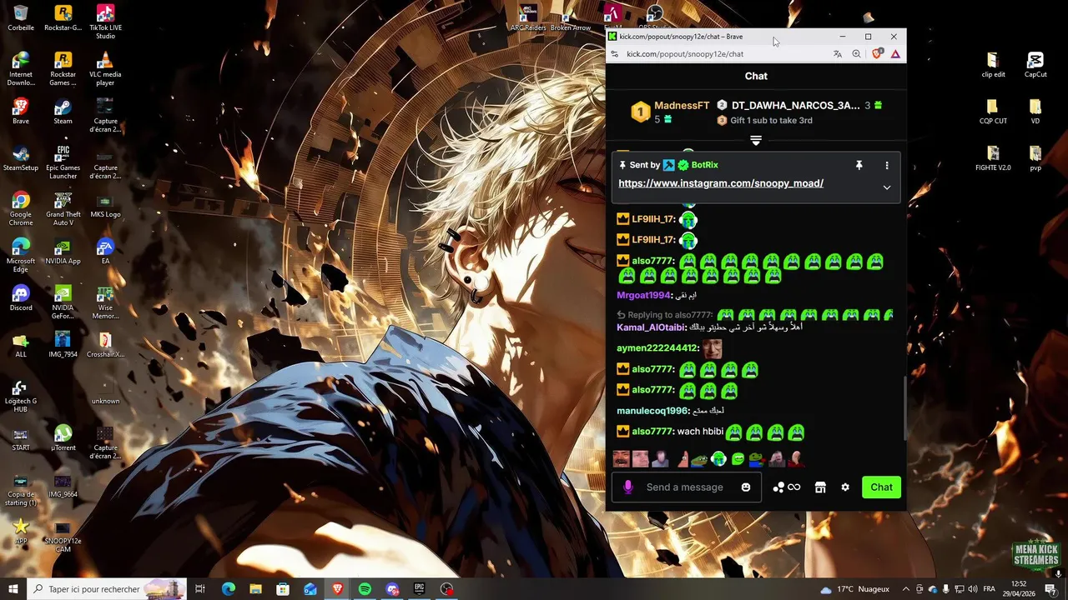Image resolution: width=1068 pixels, height=600 pixels.
Task: Click username Kamal_AlOtaibi in chat
Action: click(651, 327)
